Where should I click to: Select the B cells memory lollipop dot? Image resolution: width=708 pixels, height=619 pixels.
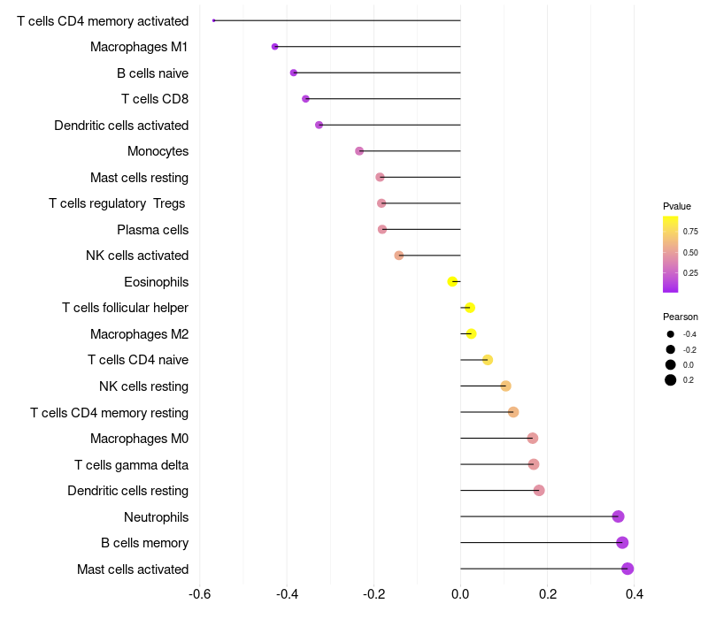[622, 543]
